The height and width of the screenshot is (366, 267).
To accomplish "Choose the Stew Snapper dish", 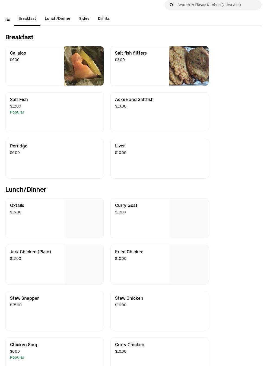I will pos(55,311).
